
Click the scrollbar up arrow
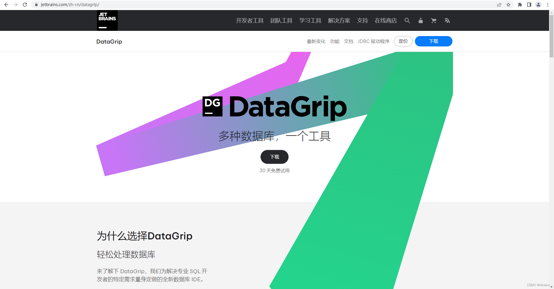551,12
